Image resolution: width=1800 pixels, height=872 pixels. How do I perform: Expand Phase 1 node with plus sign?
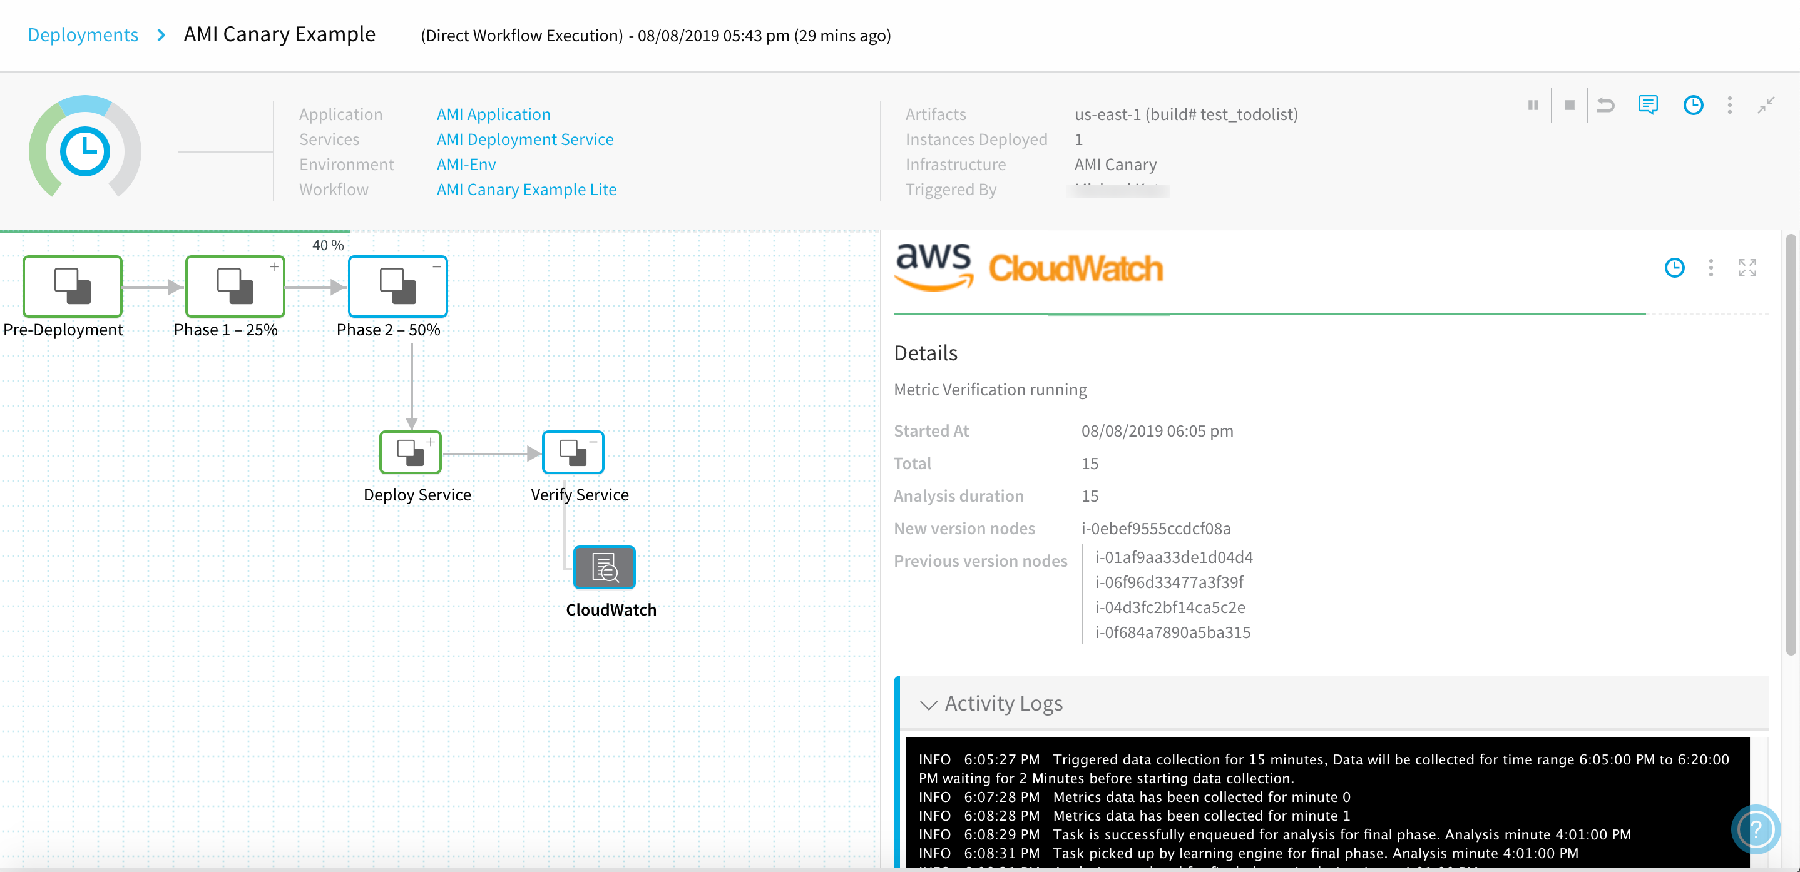274,266
